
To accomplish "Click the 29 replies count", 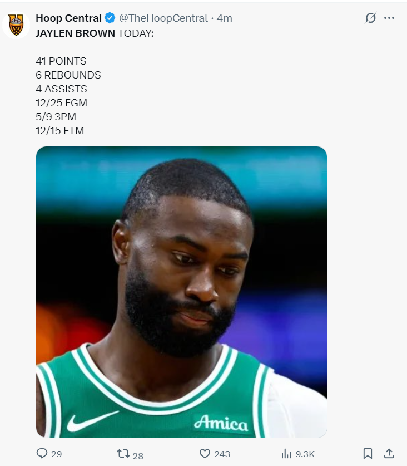I will (56, 454).
